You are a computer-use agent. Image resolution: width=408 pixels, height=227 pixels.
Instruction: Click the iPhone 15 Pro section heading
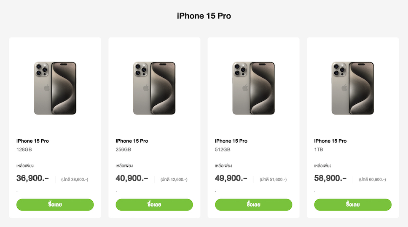pos(204,16)
